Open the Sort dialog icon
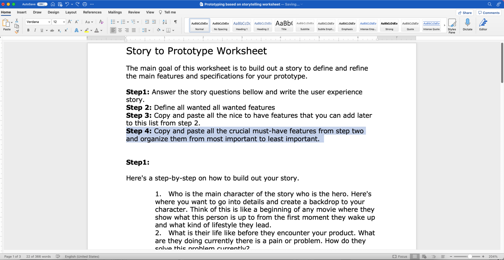Viewport: 504px width, 260px height. click(165, 22)
